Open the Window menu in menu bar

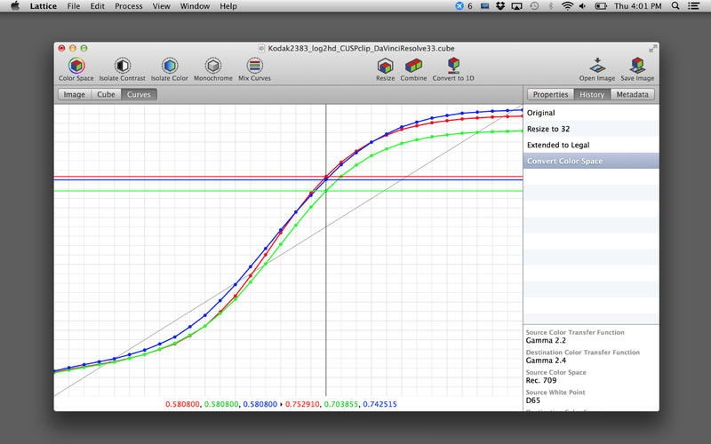pos(195,6)
